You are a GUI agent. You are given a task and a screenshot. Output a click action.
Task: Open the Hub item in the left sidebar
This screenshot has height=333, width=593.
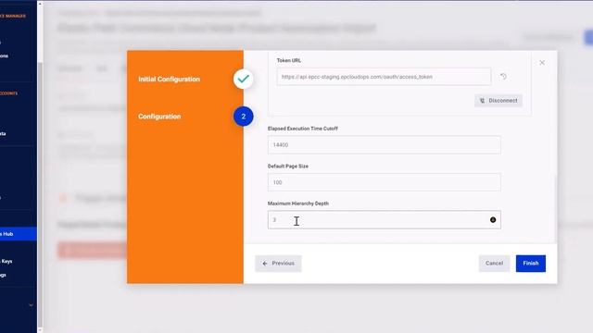(19, 234)
